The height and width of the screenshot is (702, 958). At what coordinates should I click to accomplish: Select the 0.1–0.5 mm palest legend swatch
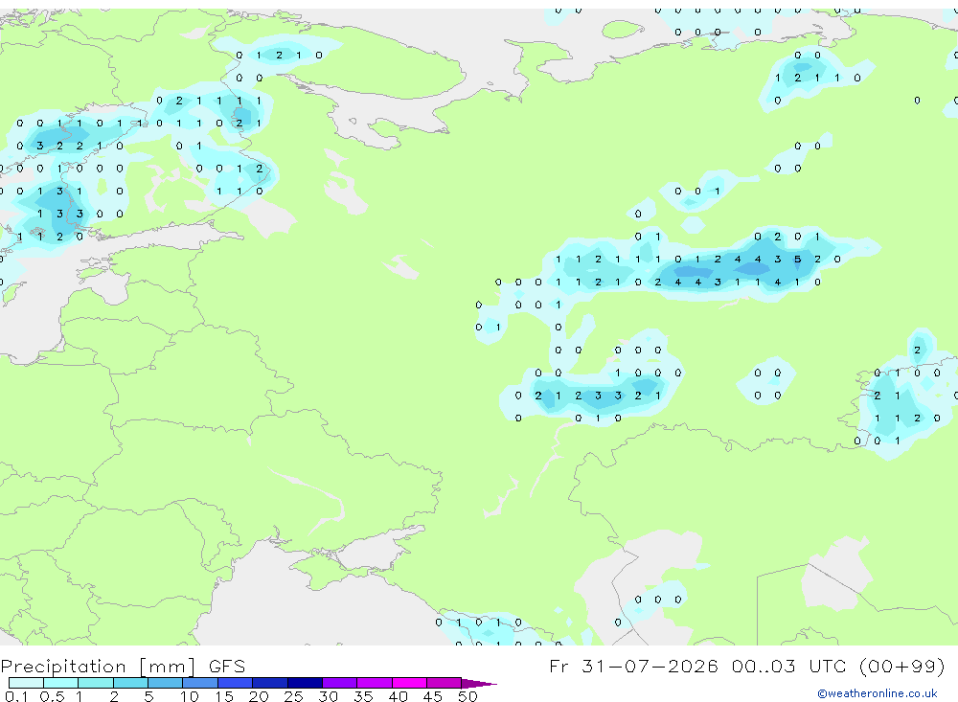tap(26, 683)
